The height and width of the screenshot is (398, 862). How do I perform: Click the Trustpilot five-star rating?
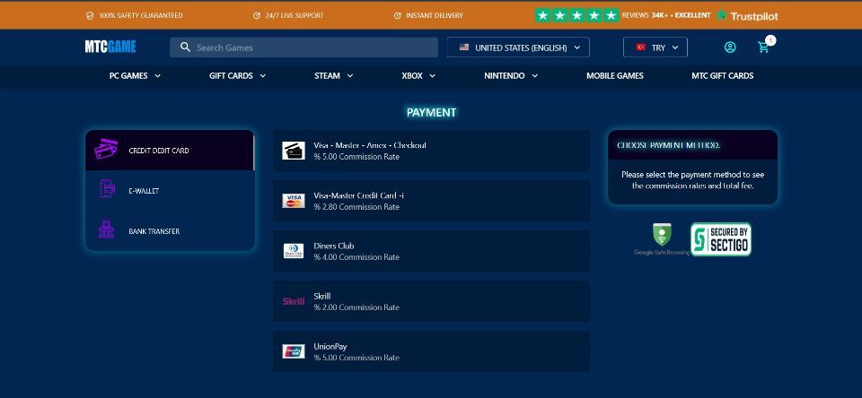pyautogui.click(x=576, y=15)
